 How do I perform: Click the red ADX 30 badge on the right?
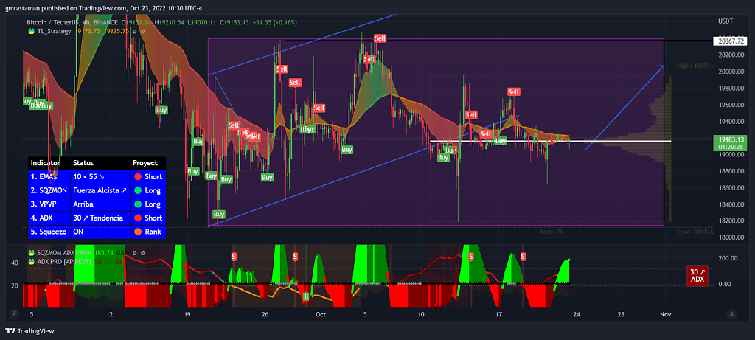point(697,275)
